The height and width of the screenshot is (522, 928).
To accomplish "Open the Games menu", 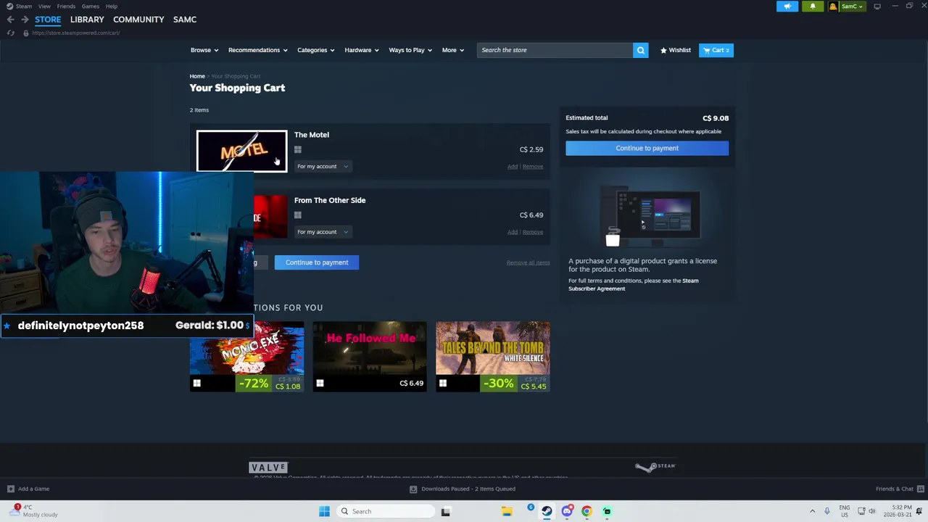I will point(91,7).
